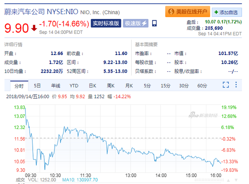
Task: Click the Sep 14 04:00PM EDT timestamp
Action: (x=61, y=32)
